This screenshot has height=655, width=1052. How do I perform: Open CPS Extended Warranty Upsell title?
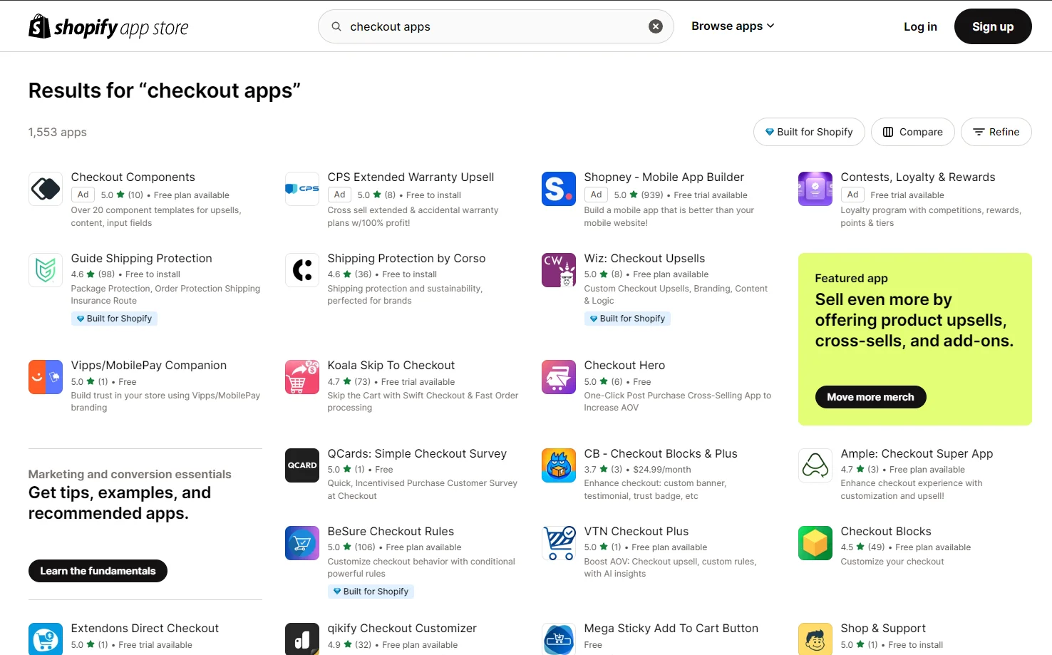411,177
